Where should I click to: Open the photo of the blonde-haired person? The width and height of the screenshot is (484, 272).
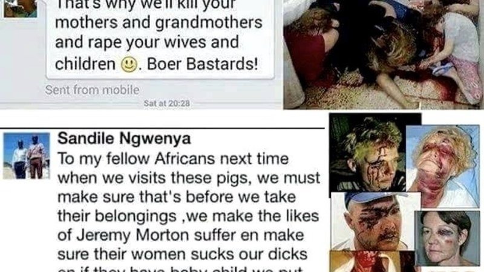pyautogui.click(x=443, y=166)
